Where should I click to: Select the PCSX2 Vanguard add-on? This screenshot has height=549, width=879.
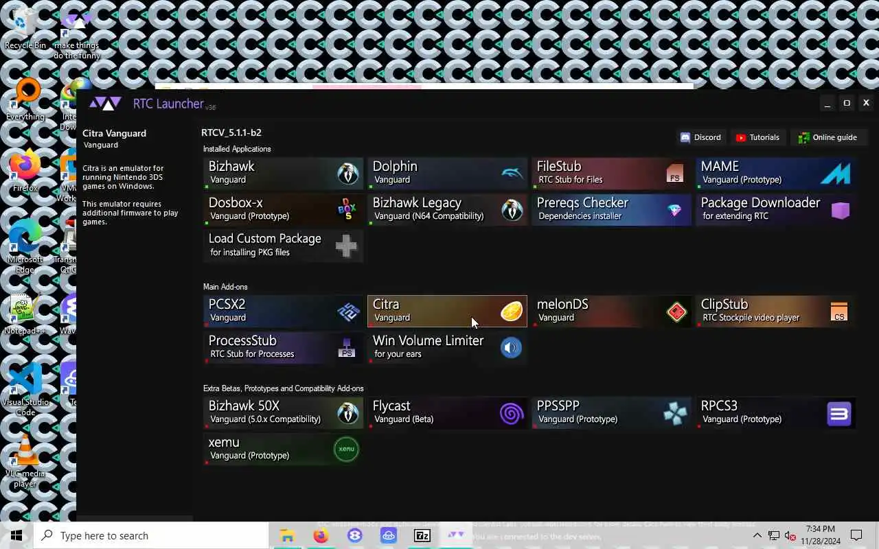(x=283, y=312)
